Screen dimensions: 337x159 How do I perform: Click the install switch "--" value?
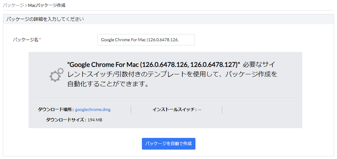pos(200,110)
